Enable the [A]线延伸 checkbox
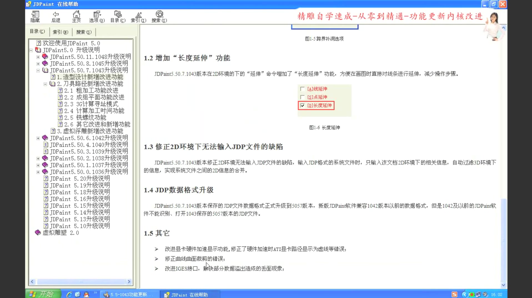This screenshot has width=532, height=298. click(302, 89)
